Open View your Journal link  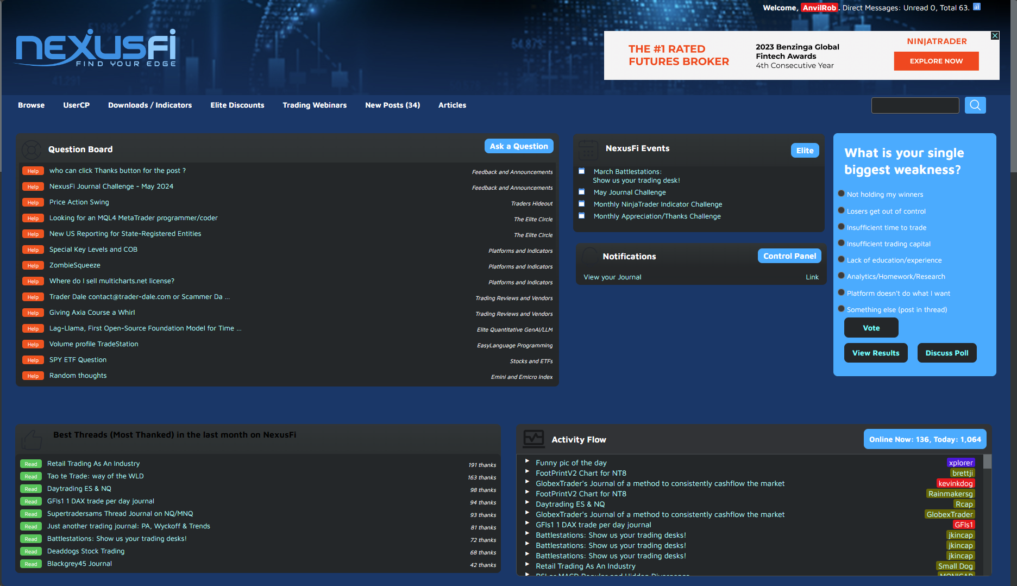coord(612,277)
